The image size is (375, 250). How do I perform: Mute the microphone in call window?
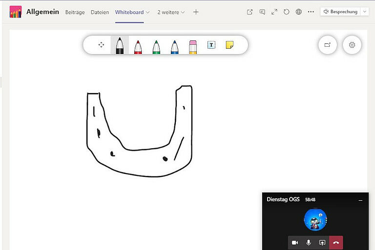pyautogui.click(x=309, y=243)
